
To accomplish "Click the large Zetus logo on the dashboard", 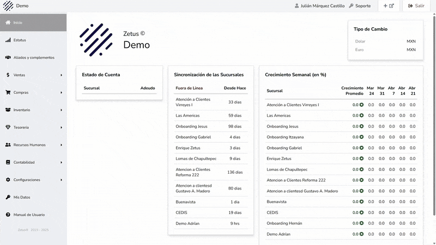I will [96, 40].
